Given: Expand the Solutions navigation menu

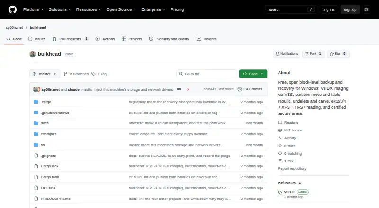Looking at the screenshot, I should [x=60, y=9].
